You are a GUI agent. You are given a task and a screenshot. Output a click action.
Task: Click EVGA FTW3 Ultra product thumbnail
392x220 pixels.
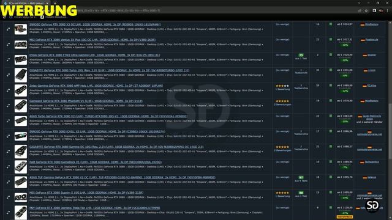(x=21, y=60)
